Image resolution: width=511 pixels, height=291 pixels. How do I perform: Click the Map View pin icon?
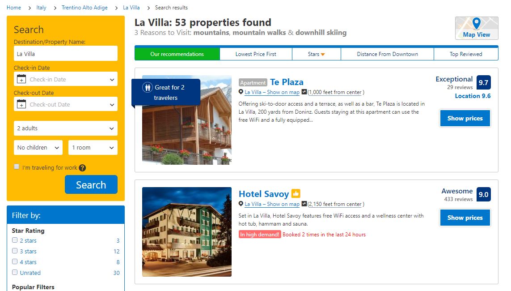click(476, 23)
